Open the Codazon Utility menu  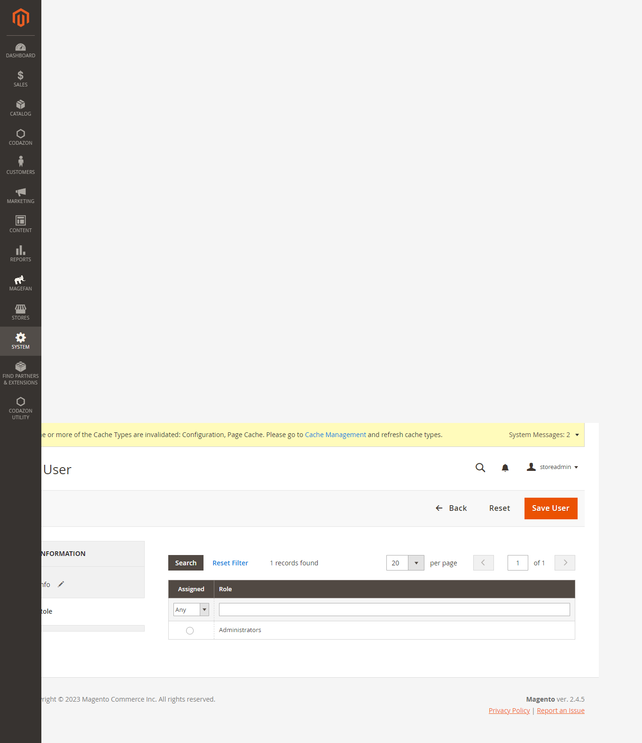[21, 408]
